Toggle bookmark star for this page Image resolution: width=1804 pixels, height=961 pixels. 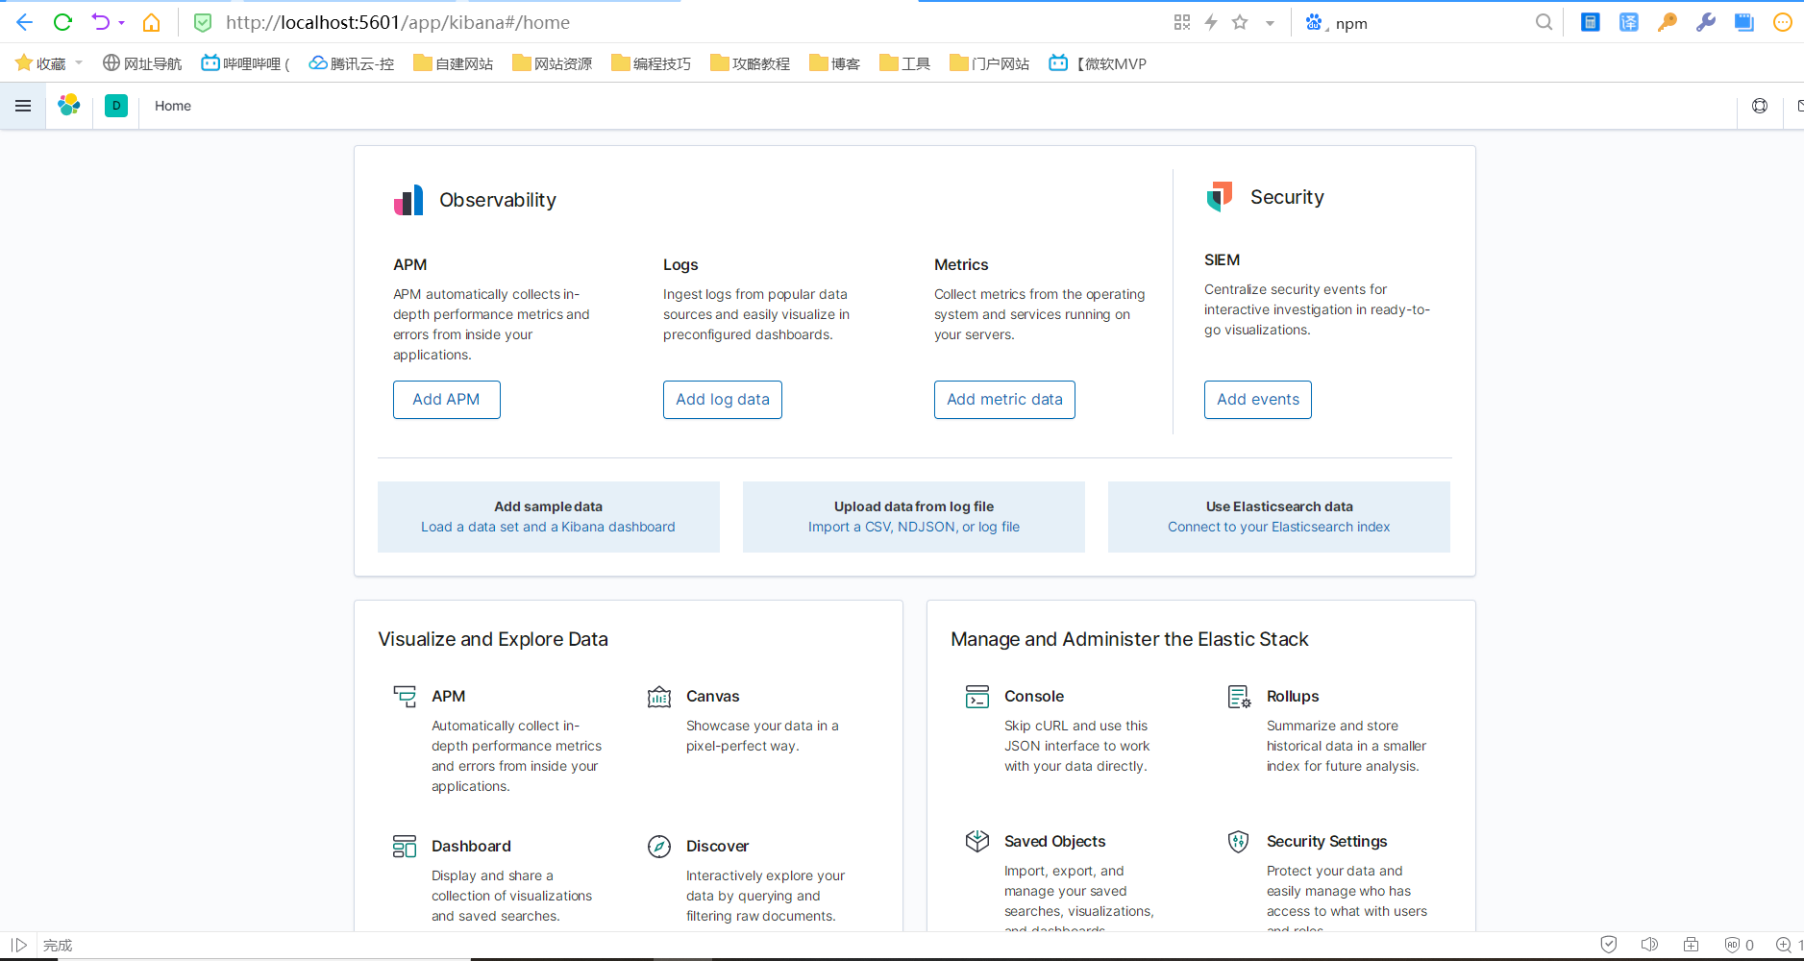[x=1240, y=22]
